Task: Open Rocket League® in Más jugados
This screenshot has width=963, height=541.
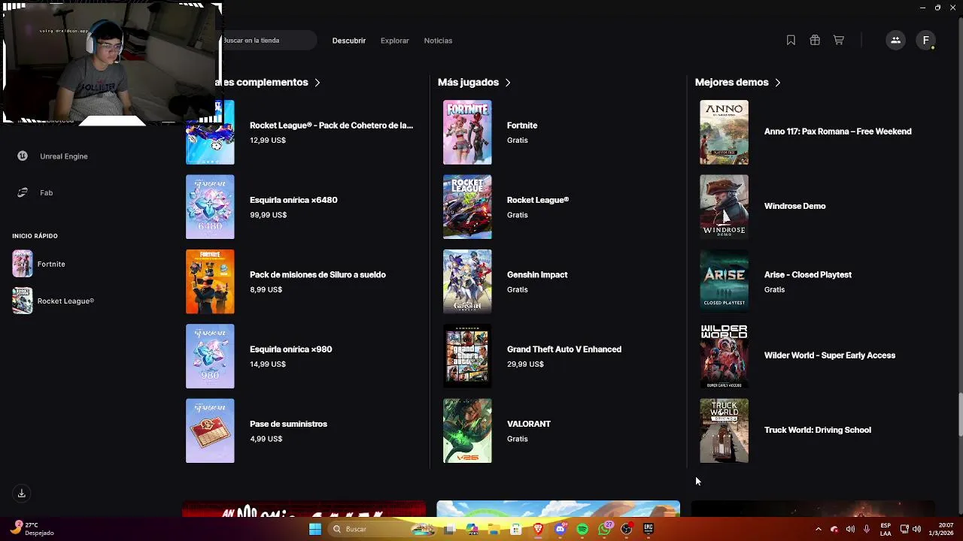Action: (x=538, y=200)
